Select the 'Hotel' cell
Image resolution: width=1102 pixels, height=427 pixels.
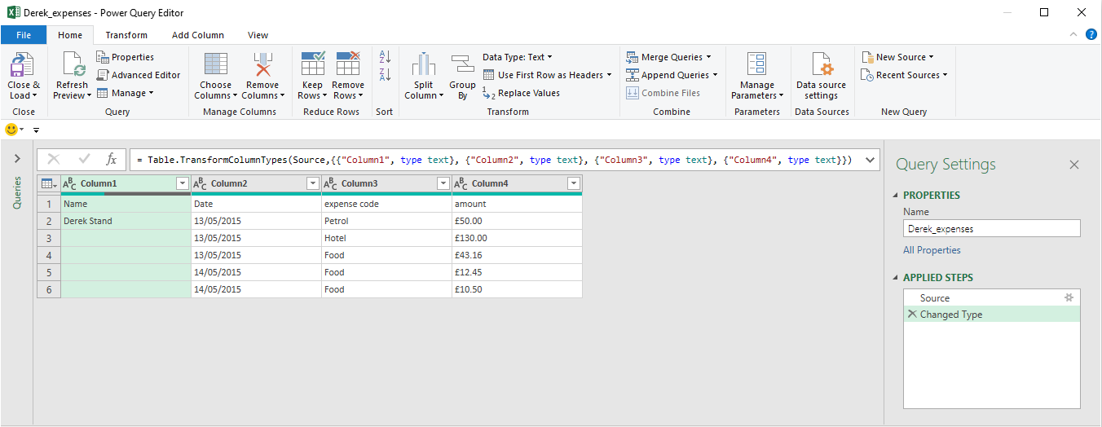(x=386, y=238)
